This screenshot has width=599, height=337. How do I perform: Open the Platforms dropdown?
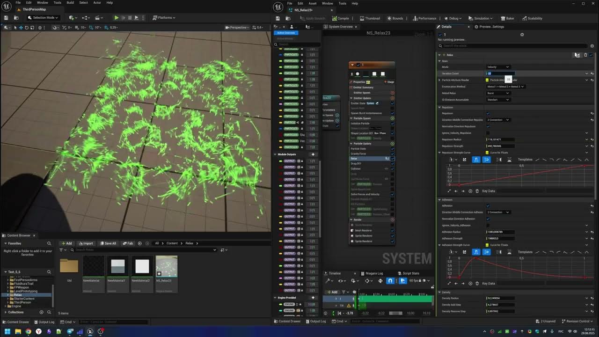tap(164, 18)
